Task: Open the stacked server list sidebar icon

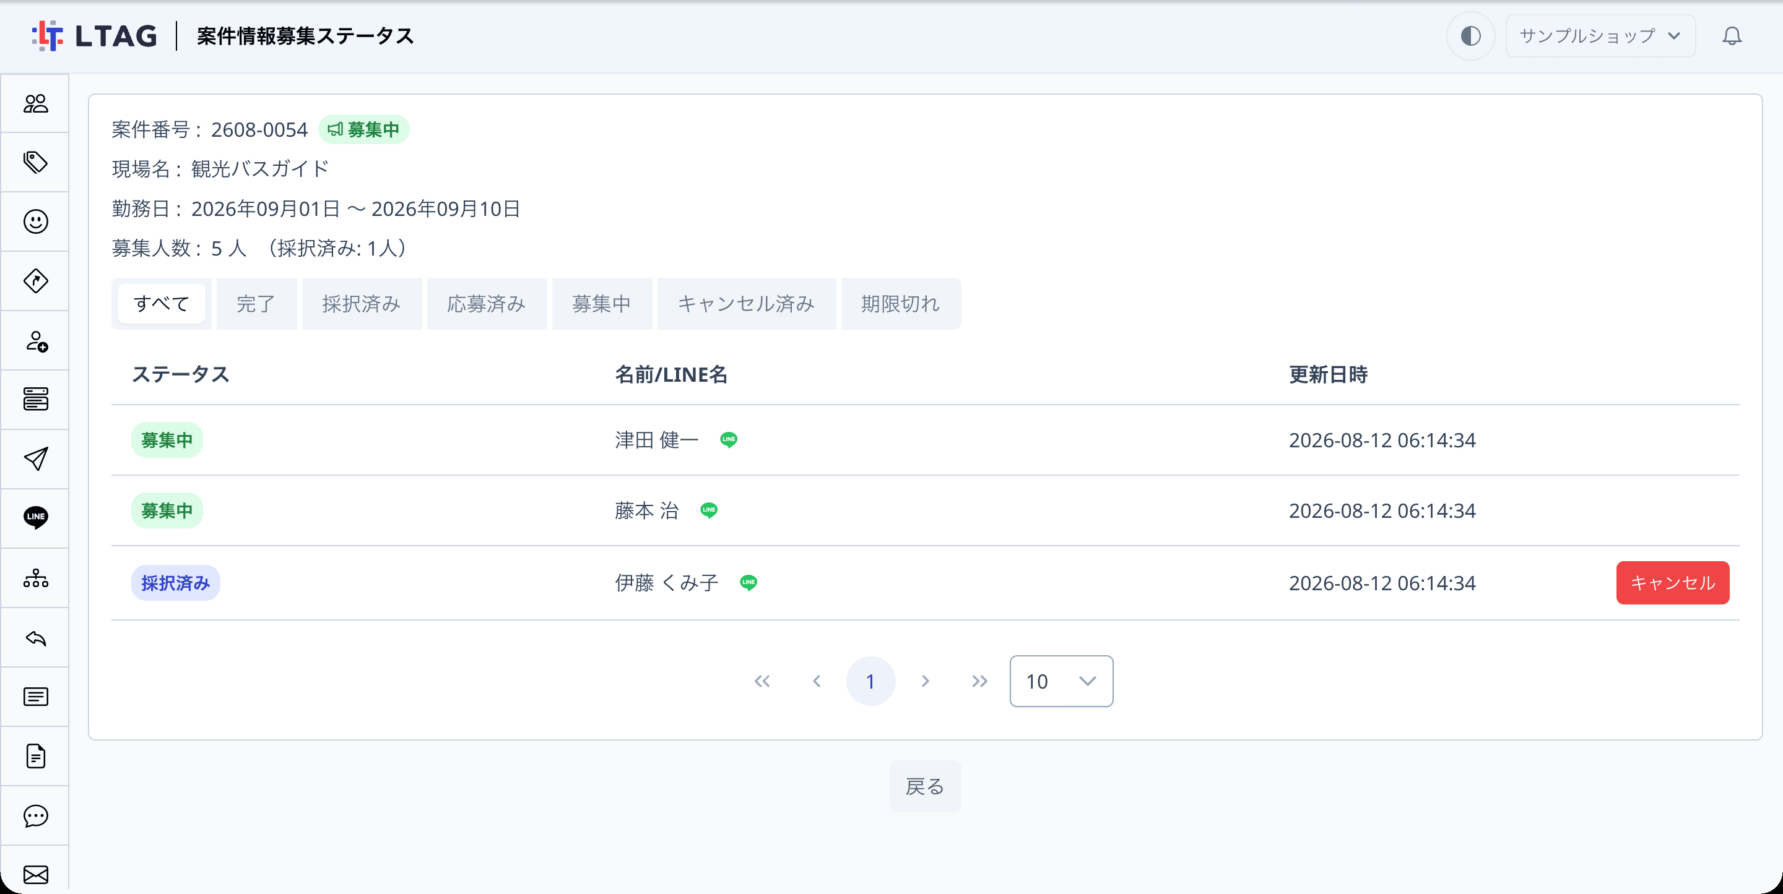Action: coord(35,399)
